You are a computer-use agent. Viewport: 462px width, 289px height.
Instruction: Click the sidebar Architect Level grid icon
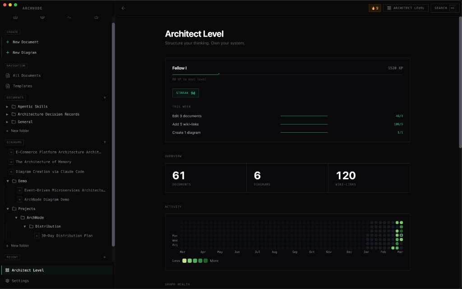(x=7, y=270)
